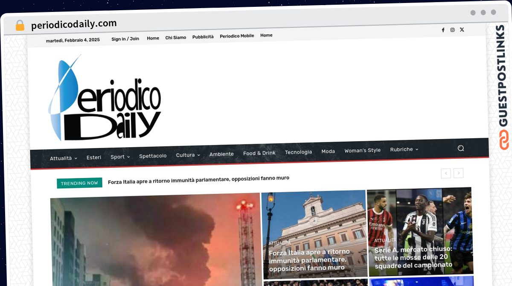Viewport: 512px width, 286px height.
Task: Click the Attualità tag on Forza Italia article
Action: point(279,243)
